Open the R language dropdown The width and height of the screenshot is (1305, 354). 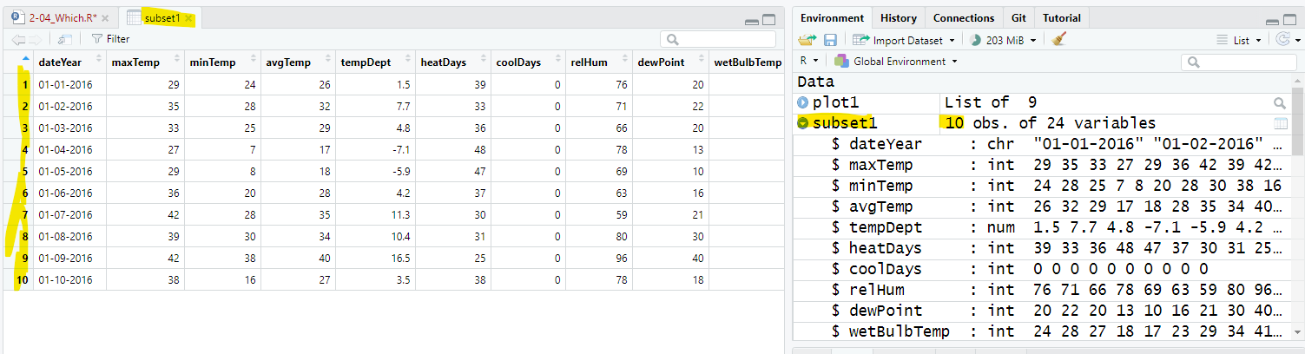click(x=807, y=62)
